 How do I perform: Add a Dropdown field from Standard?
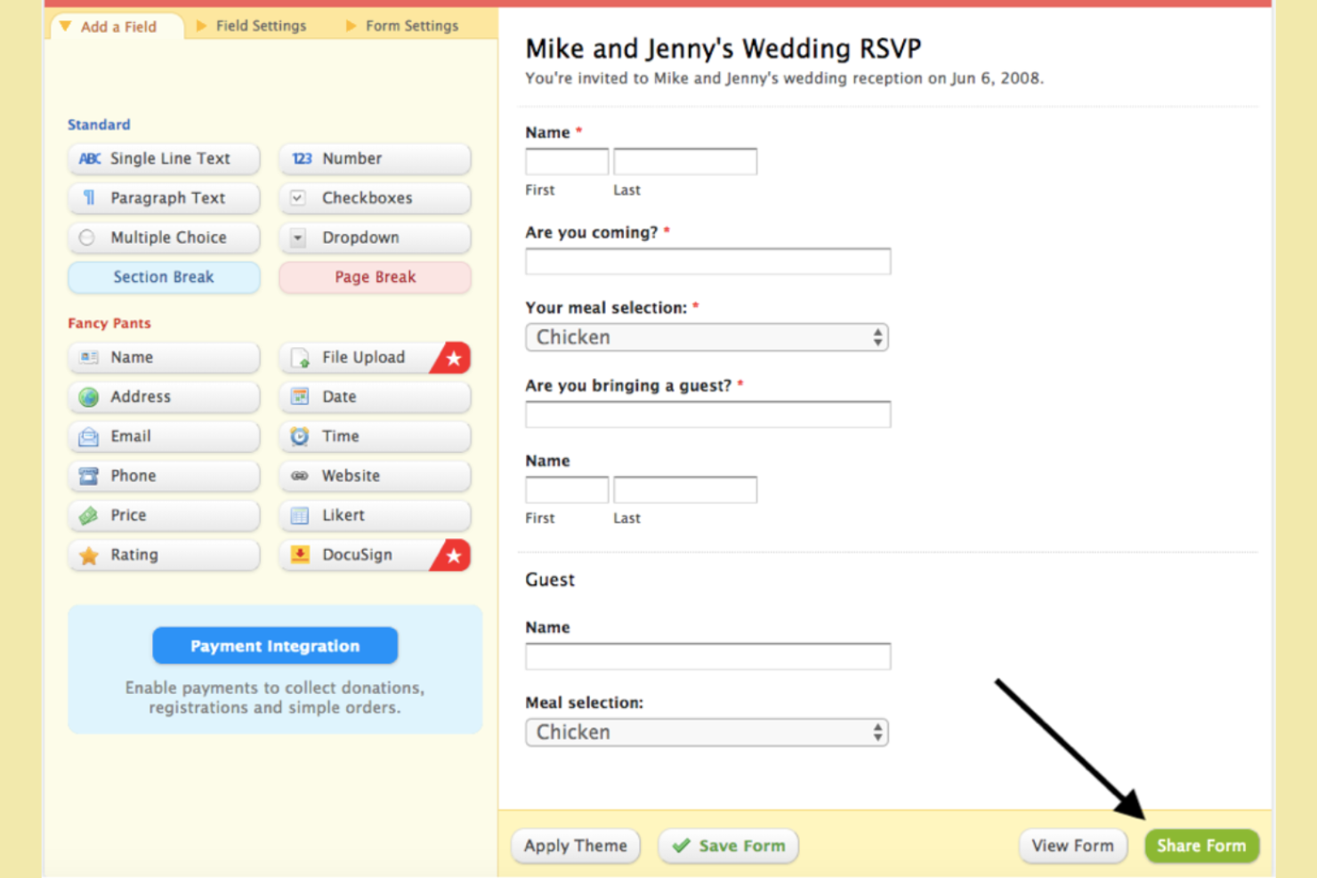click(x=375, y=238)
